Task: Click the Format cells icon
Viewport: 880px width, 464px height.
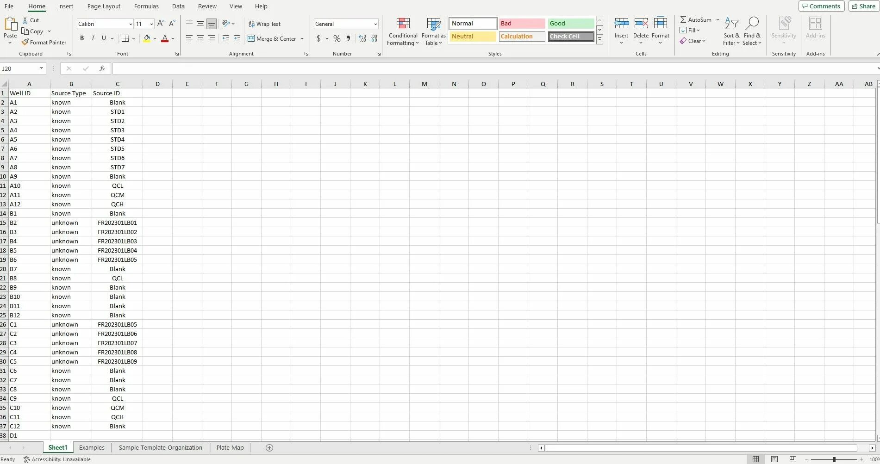Action: (x=661, y=23)
